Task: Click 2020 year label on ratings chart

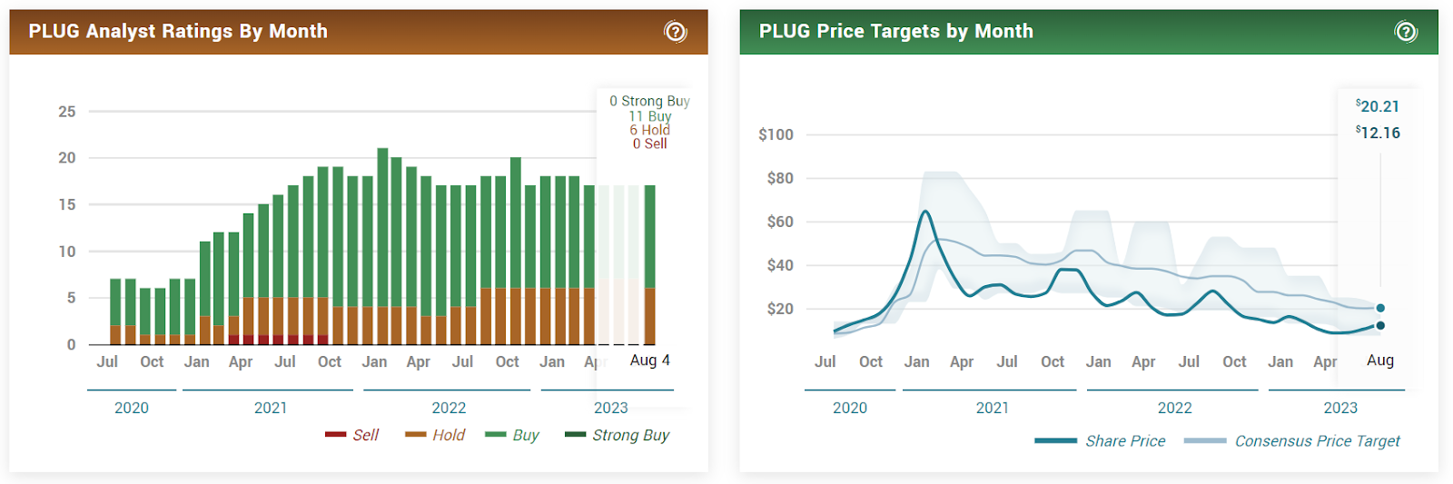Action: [x=132, y=408]
